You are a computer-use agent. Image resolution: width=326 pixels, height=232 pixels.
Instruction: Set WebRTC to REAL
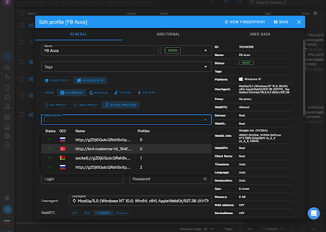tap(87, 213)
